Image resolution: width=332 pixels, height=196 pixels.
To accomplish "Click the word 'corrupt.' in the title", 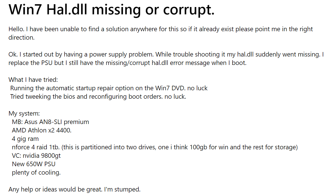I will click(189, 10).
